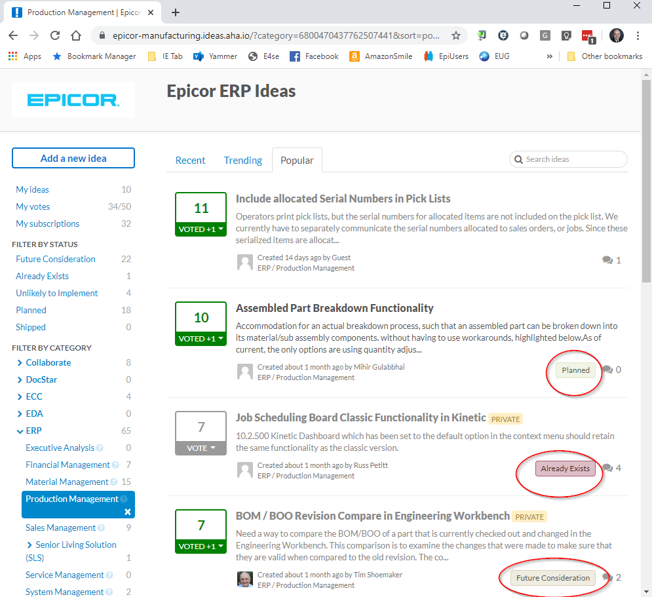This screenshot has height=597, width=652.
Task: Open the Apps grid shortcut in the bookmarks bar
Action: (x=24, y=56)
